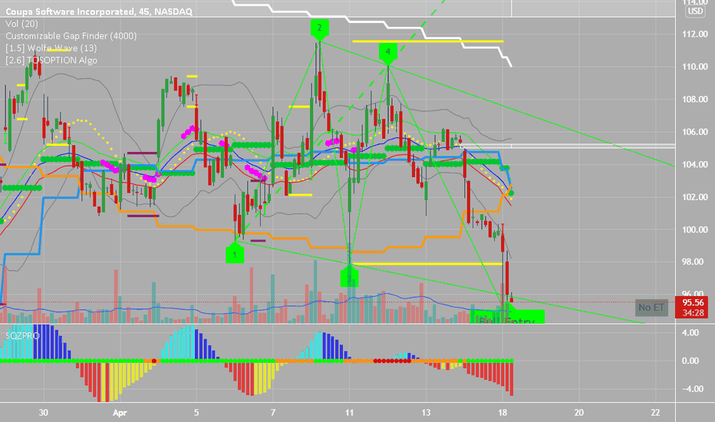
Task: Click the Wolfe Wave point 3 marker
Action: [349, 276]
